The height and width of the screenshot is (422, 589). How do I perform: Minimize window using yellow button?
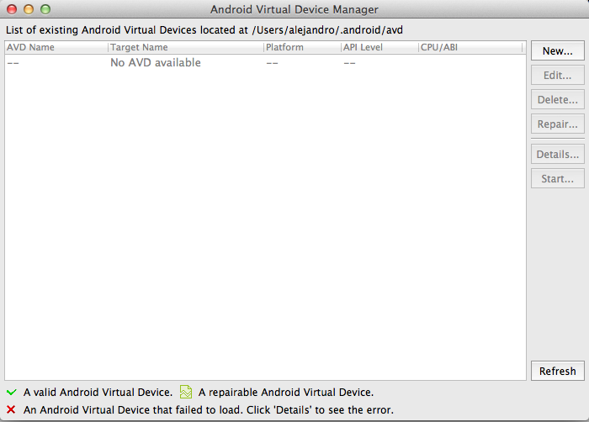[x=29, y=9]
